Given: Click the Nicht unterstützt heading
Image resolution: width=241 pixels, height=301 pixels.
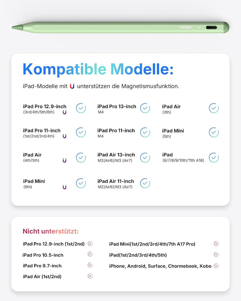Looking at the screenshot, I should (x=51, y=231).
